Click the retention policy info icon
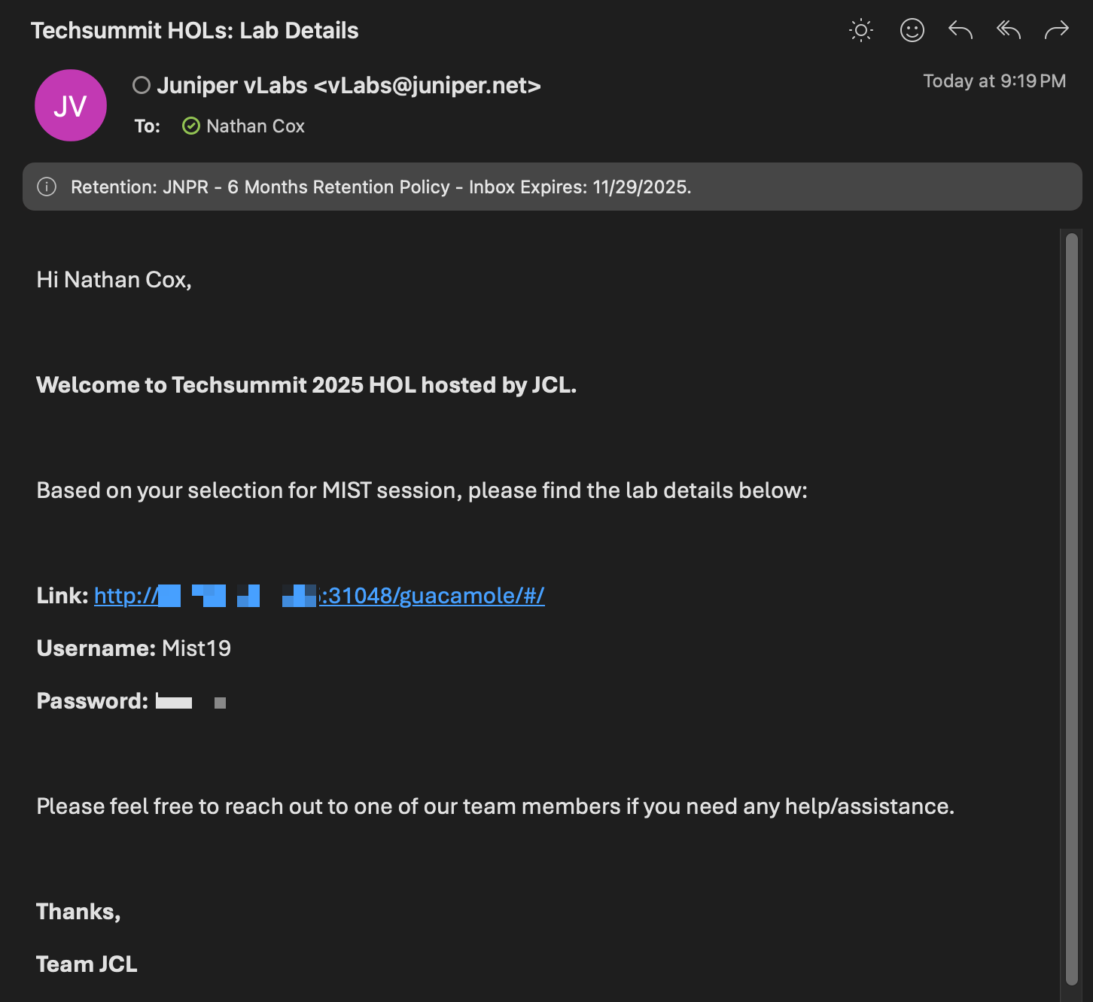The width and height of the screenshot is (1093, 1002). [47, 187]
